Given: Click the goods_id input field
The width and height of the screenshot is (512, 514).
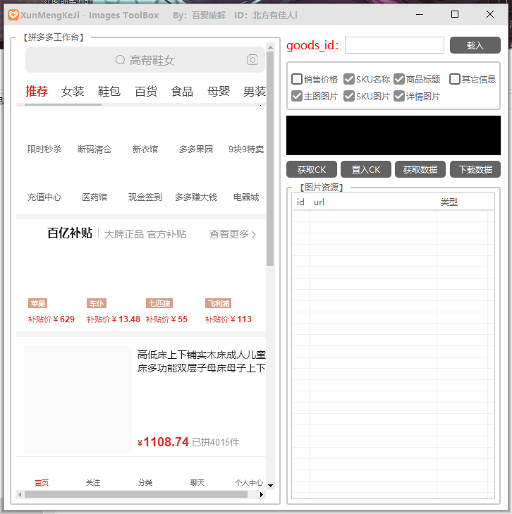Looking at the screenshot, I should [394, 45].
